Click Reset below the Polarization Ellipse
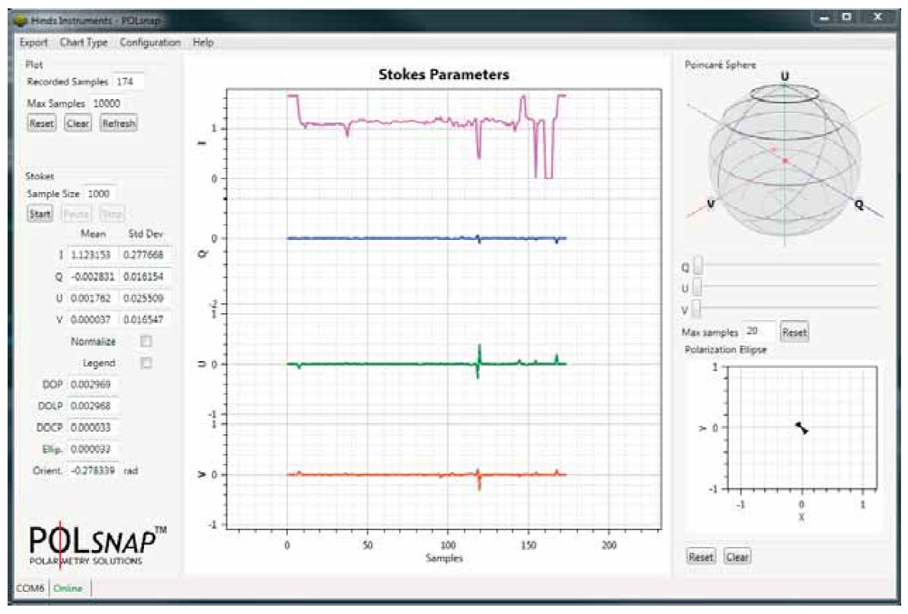Viewport: 908px width, 614px height. [701, 557]
